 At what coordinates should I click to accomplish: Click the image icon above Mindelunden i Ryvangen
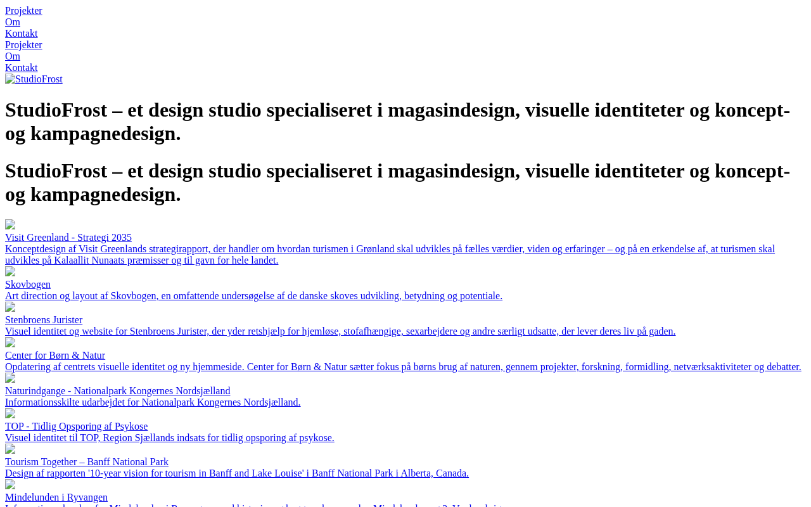[10, 485]
